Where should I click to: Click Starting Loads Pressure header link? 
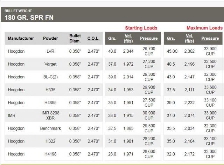(x=149, y=38)
